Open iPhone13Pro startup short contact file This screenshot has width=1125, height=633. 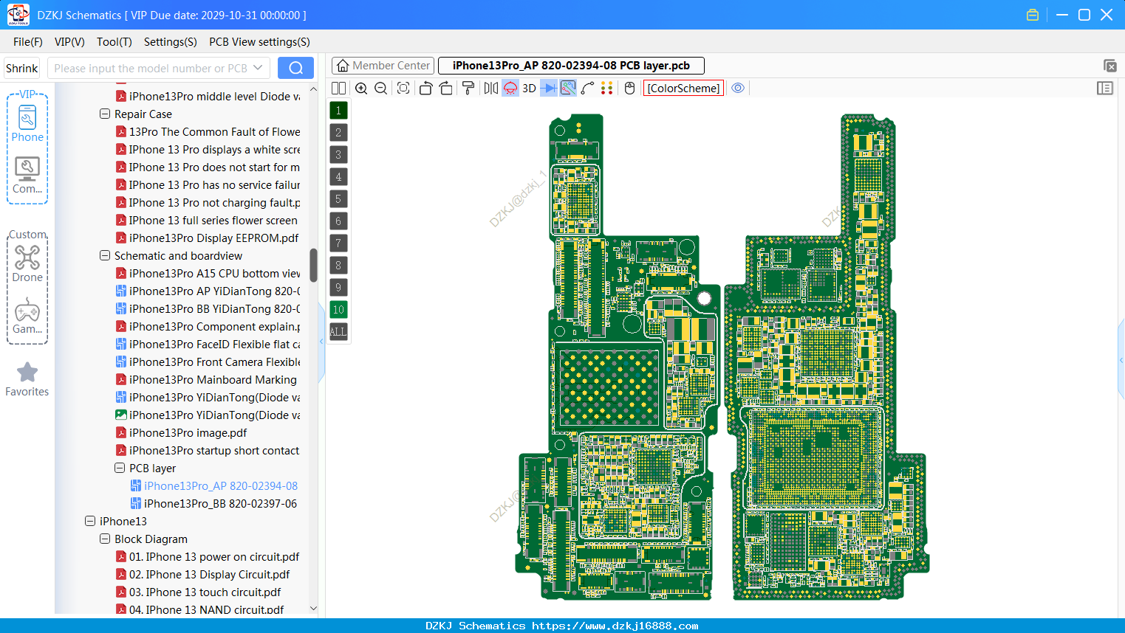(208, 451)
